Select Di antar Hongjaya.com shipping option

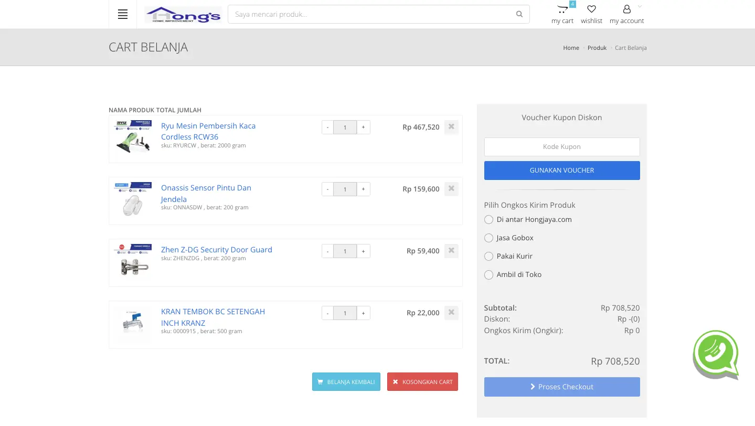488,220
